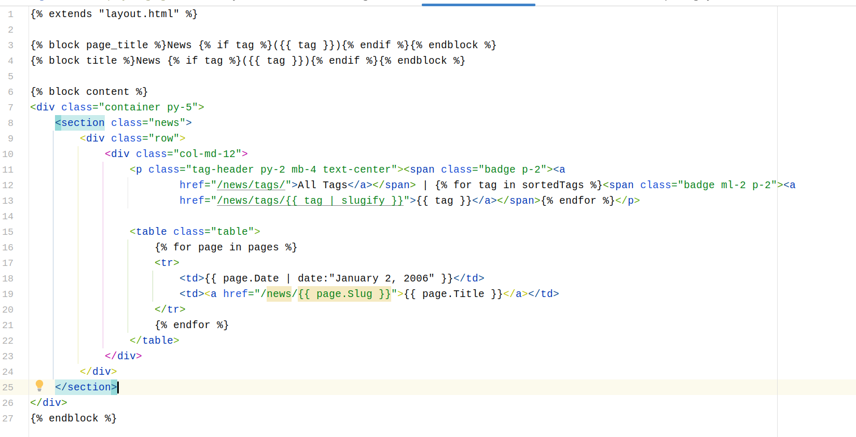
Task: Click the "layout.html" string in extends
Action: point(139,14)
